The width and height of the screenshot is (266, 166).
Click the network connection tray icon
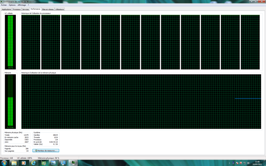(x=245, y=163)
